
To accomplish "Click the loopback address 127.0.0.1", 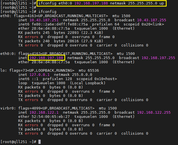I will click(40, 74).
